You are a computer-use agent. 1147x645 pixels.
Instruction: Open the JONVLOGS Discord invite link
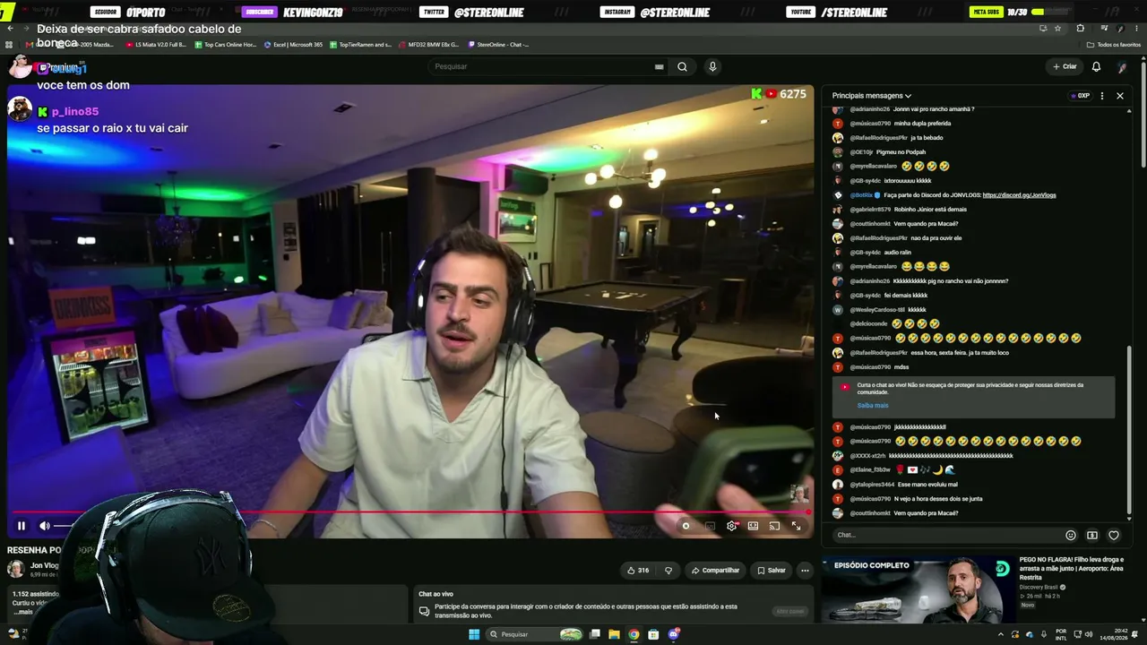1019,194
